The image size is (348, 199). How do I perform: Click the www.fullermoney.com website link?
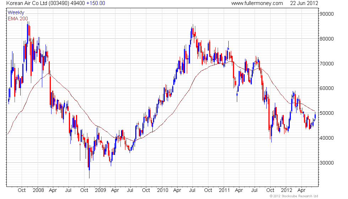257,3
